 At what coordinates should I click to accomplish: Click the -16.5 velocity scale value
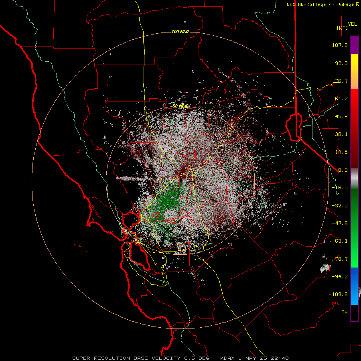[340, 188]
